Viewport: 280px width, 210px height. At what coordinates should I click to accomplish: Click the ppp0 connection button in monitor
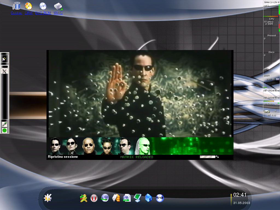point(278,79)
